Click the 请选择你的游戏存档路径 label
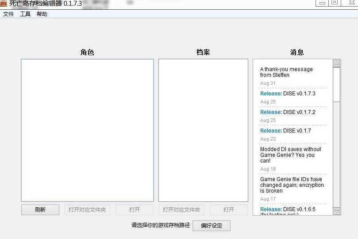 [x=161, y=225]
